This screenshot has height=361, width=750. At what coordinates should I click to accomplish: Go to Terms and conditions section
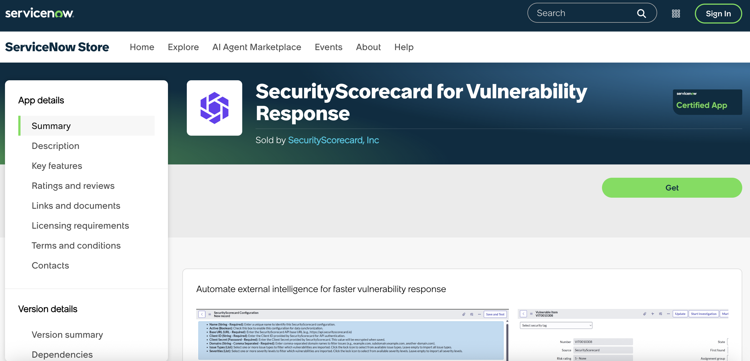point(76,246)
